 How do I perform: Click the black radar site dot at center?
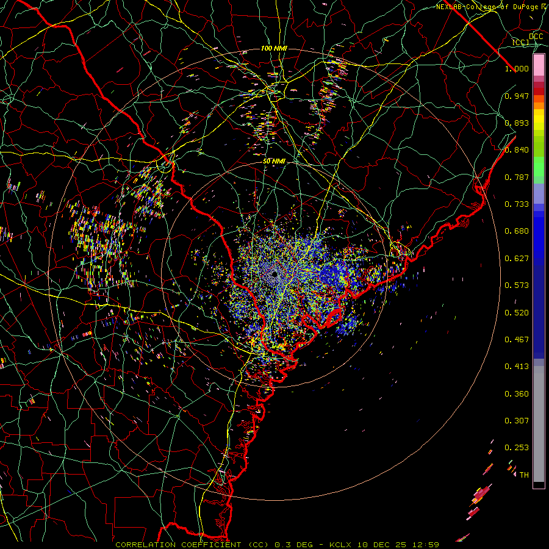(x=275, y=274)
